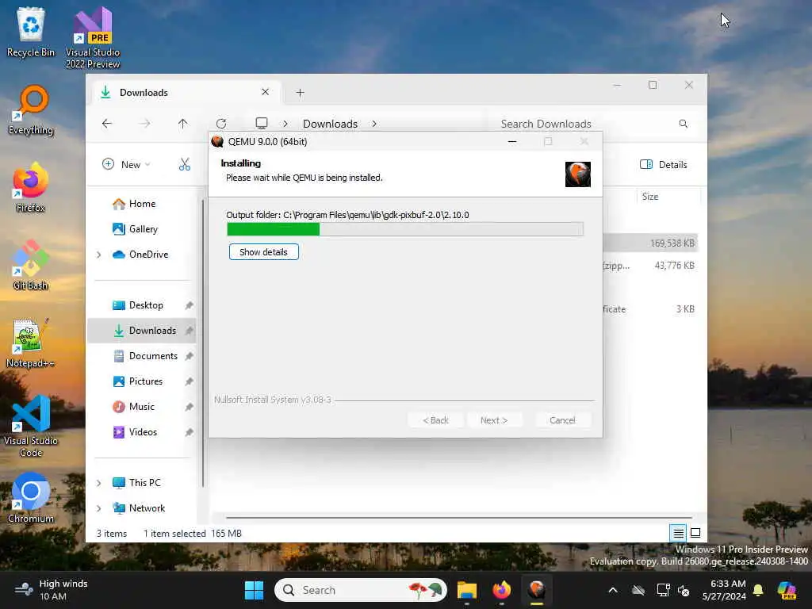The height and width of the screenshot is (609, 812).
Task: Click the Start button on taskbar
Action: click(254, 590)
